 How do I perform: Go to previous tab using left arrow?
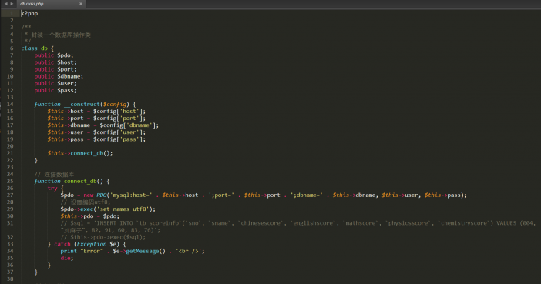coord(6,4)
